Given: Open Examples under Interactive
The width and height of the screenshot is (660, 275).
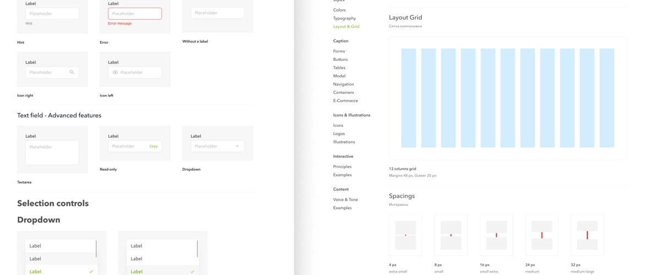Looking at the screenshot, I should tap(342, 175).
